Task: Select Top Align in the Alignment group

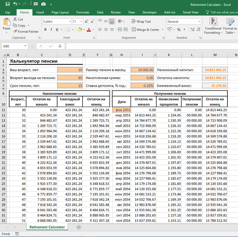Action: (100, 21)
